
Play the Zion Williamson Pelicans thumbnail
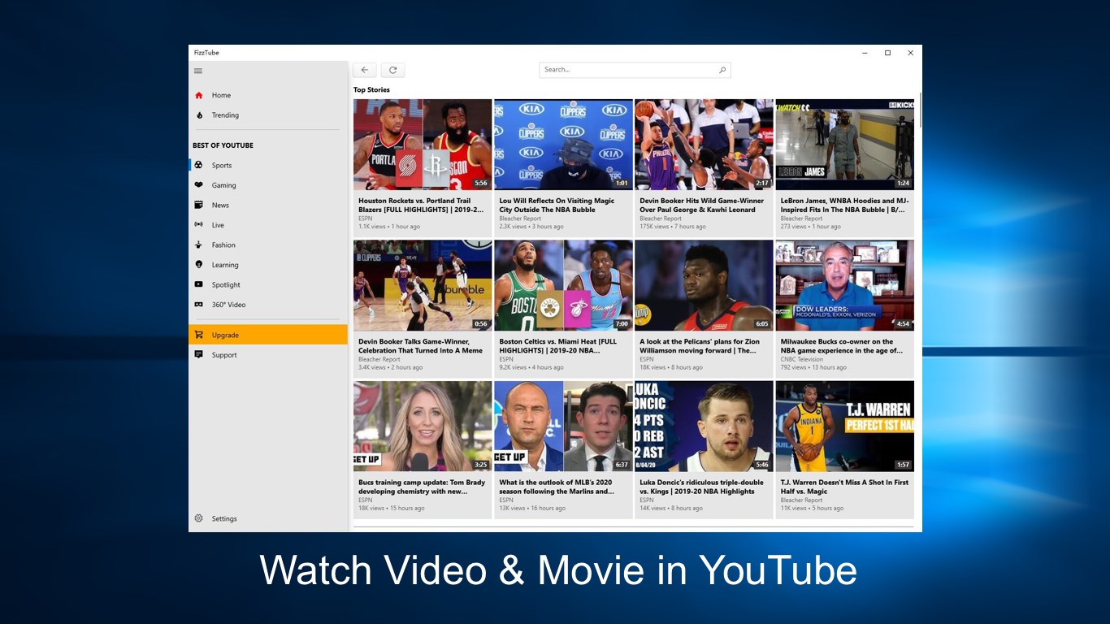[704, 285]
